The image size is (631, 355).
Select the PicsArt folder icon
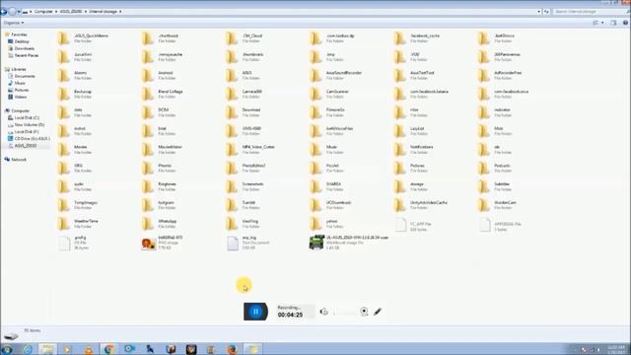point(315,168)
